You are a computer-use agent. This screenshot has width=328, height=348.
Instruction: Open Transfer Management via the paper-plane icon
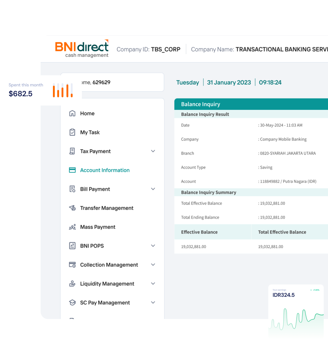(72, 208)
